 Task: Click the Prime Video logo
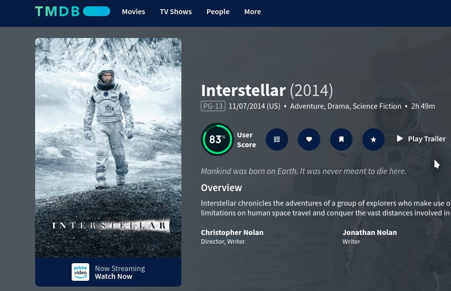coord(80,272)
